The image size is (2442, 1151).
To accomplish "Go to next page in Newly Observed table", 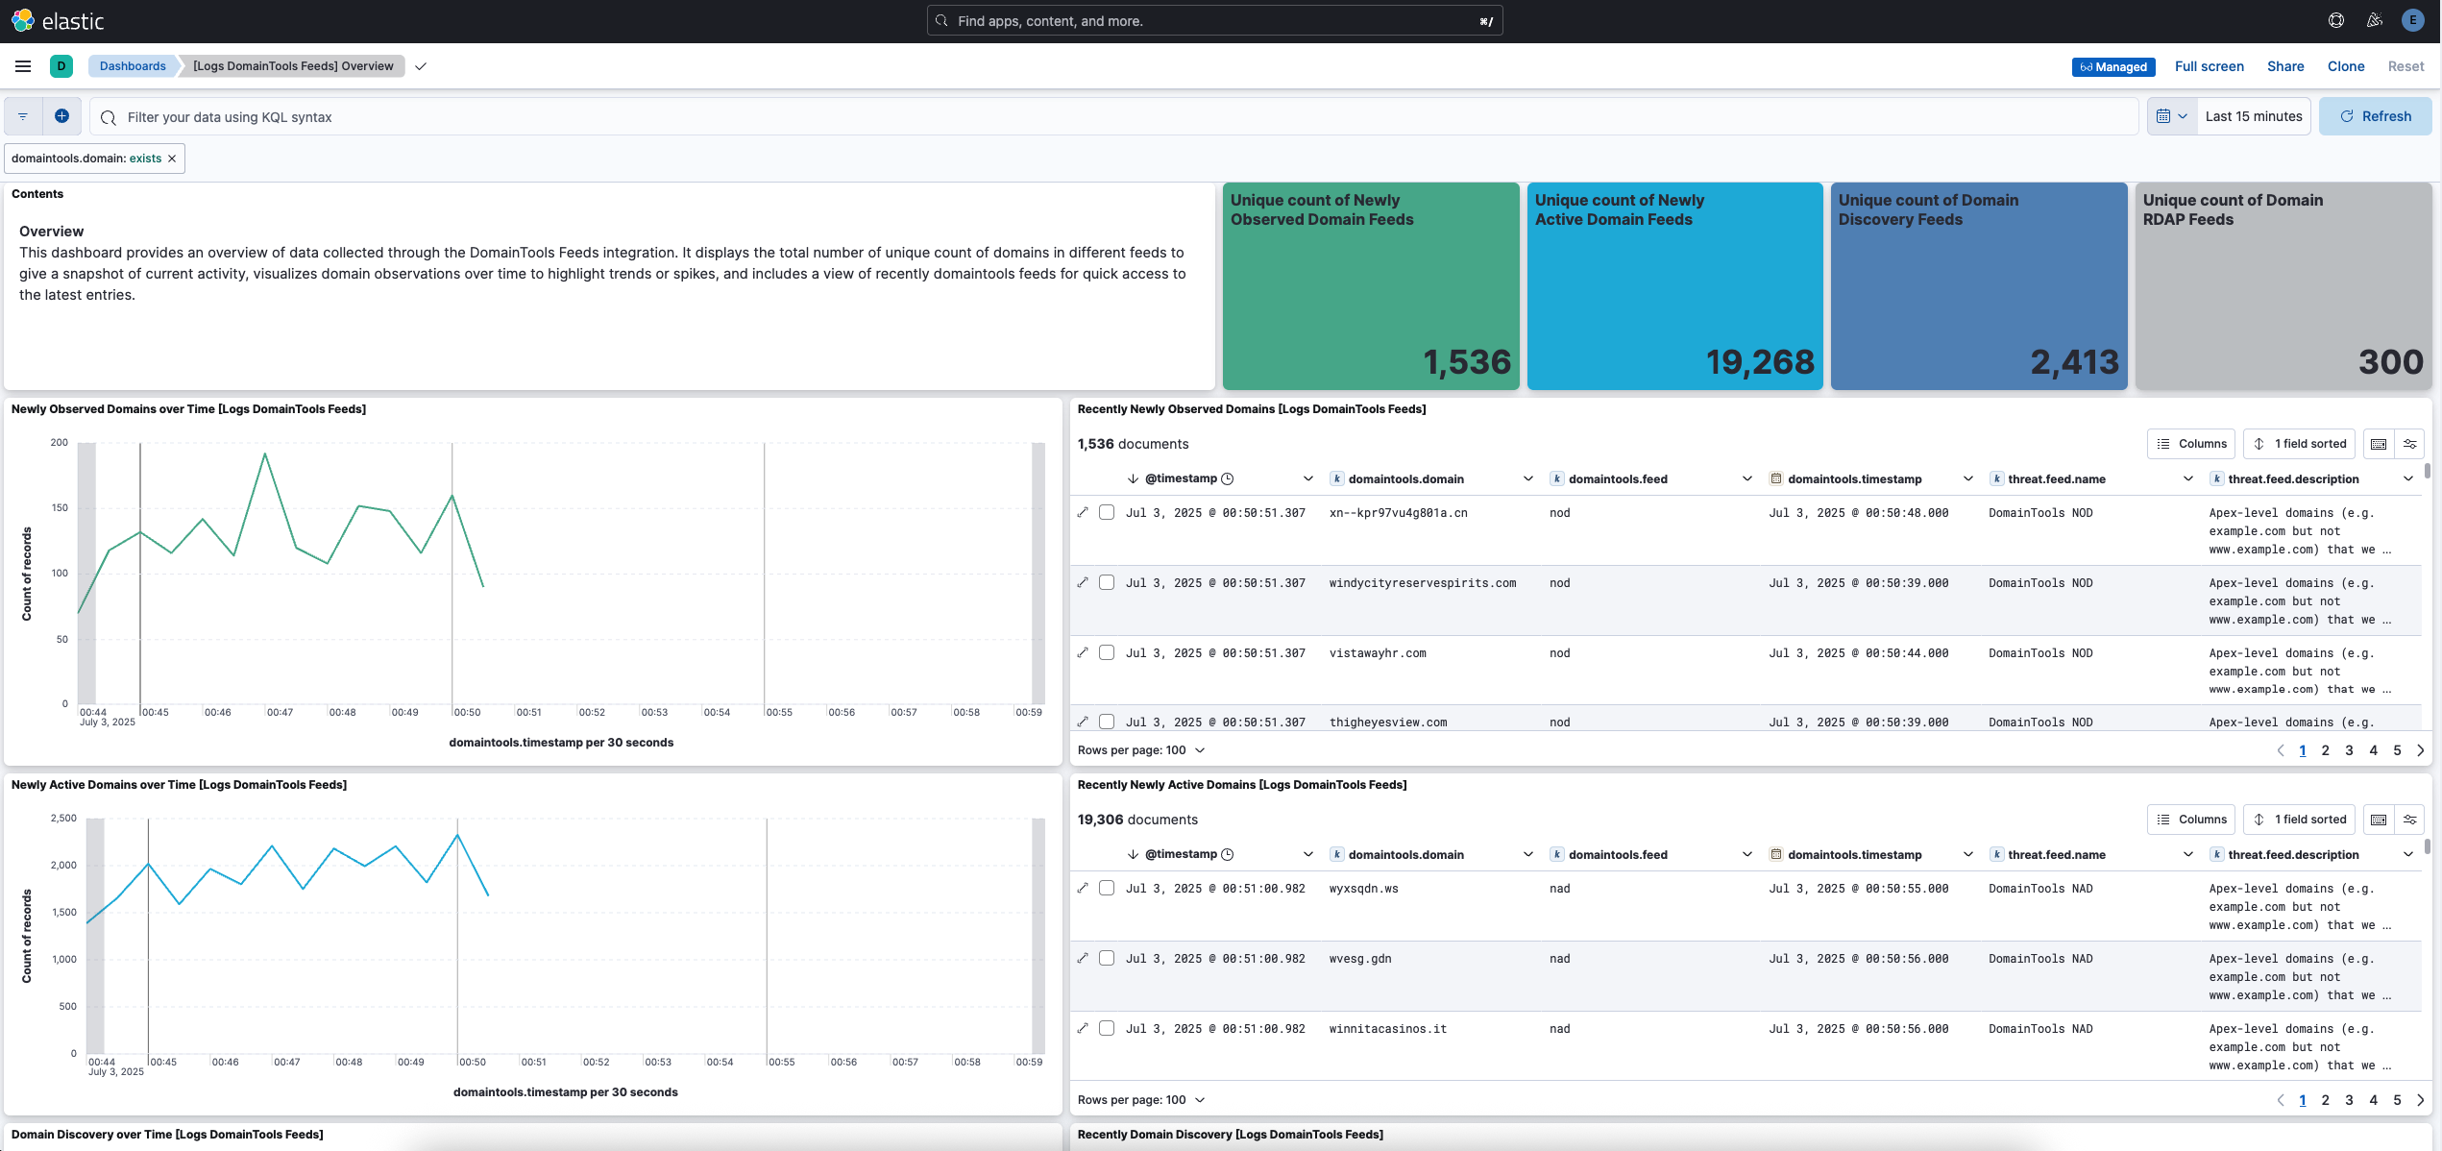I will (x=2420, y=750).
